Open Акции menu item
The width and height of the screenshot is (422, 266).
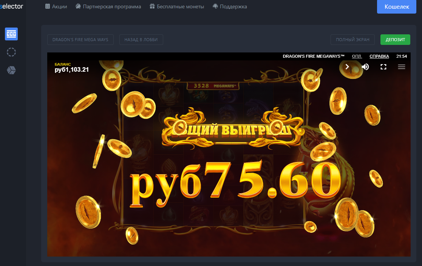coord(56,6)
